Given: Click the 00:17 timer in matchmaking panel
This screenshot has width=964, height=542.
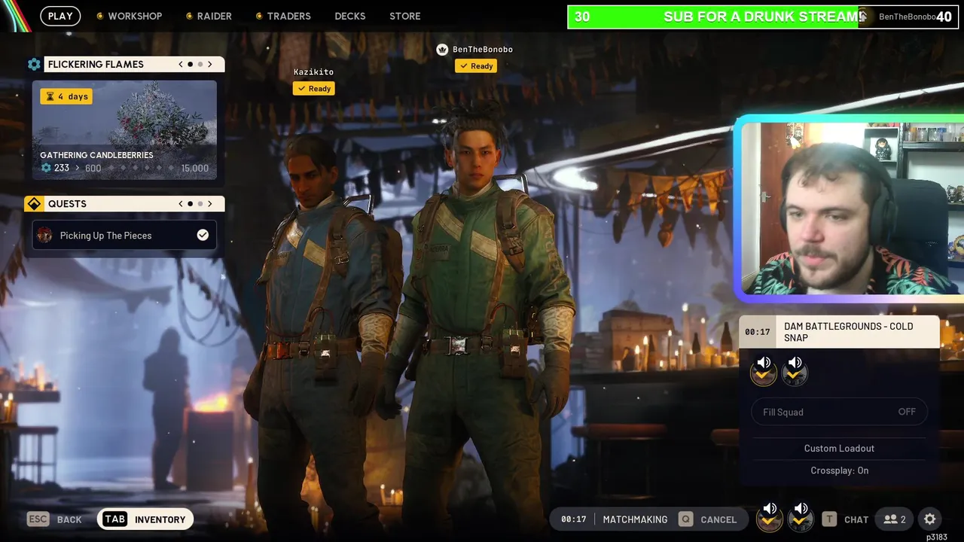Looking at the screenshot, I should (758, 332).
